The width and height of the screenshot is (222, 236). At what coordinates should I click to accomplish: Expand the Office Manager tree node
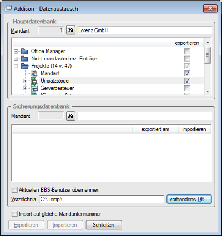16,52
